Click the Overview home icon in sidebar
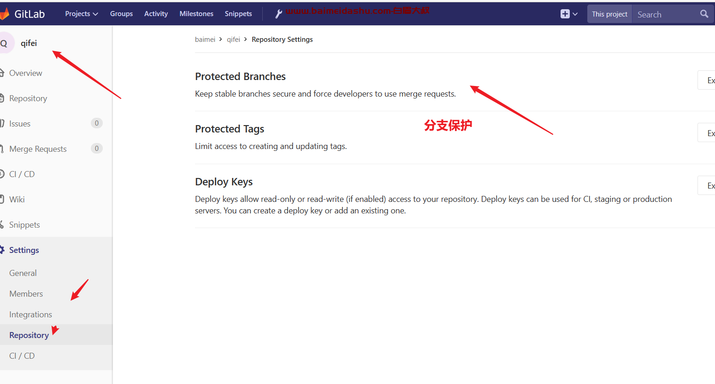This screenshot has height=384, width=715. pyautogui.click(x=2, y=73)
